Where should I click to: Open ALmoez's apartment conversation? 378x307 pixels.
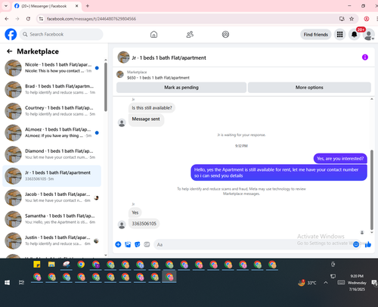(51, 132)
